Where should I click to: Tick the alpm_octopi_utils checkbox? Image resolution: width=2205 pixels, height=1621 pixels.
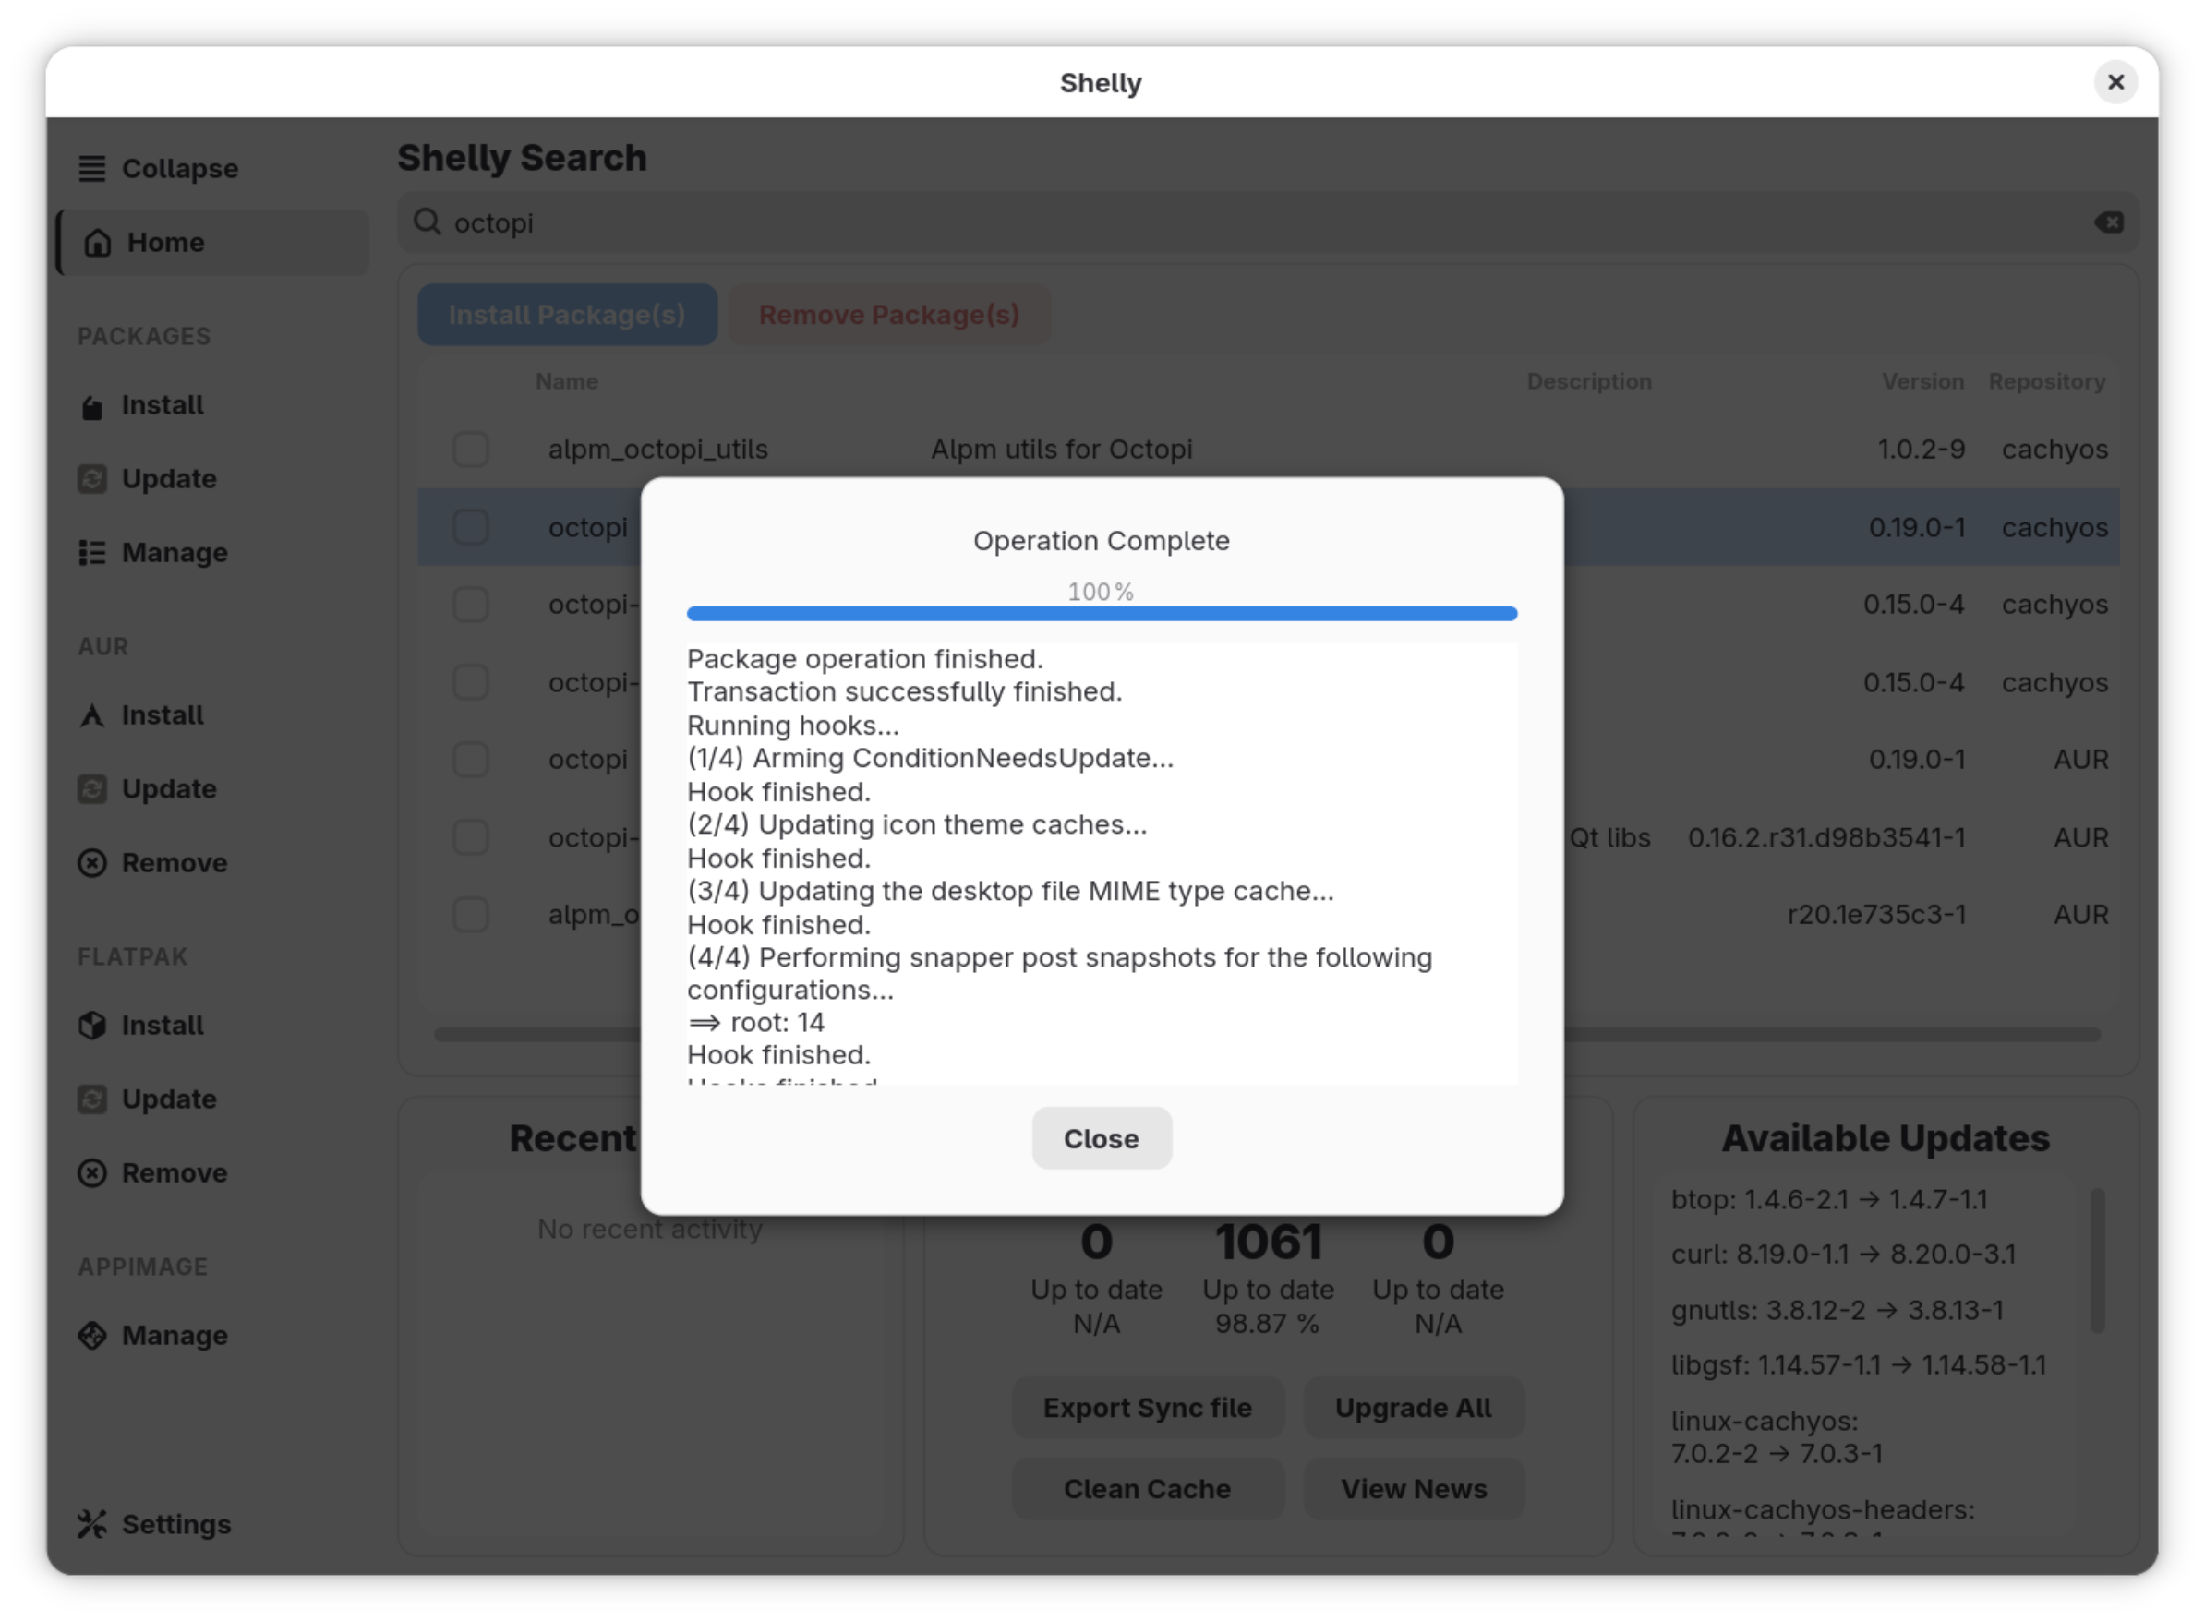(471, 450)
